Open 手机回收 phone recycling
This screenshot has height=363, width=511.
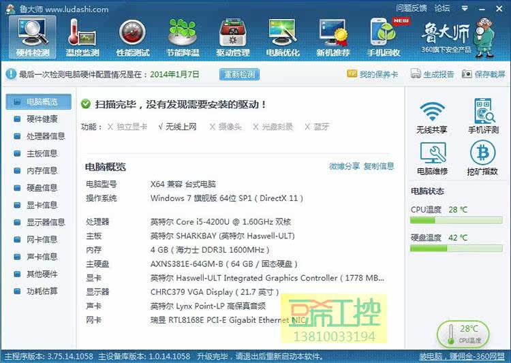pos(383,37)
